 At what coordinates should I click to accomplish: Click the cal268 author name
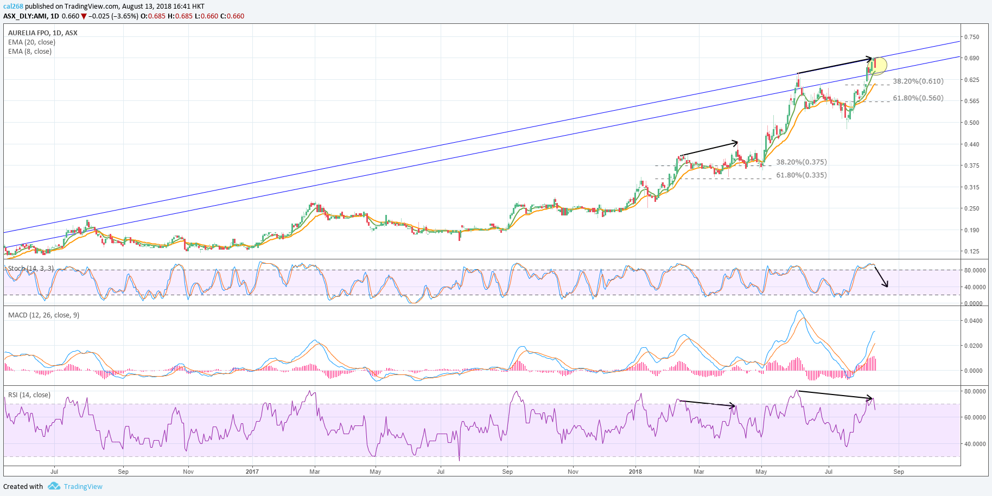coord(13,7)
